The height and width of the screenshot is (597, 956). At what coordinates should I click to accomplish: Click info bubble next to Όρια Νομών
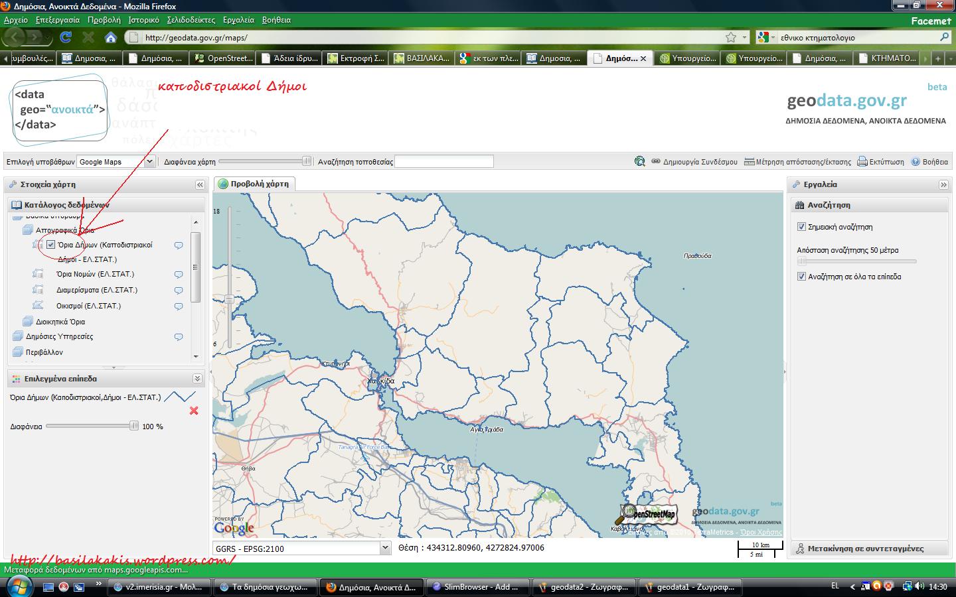pyautogui.click(x=179, y=275)
